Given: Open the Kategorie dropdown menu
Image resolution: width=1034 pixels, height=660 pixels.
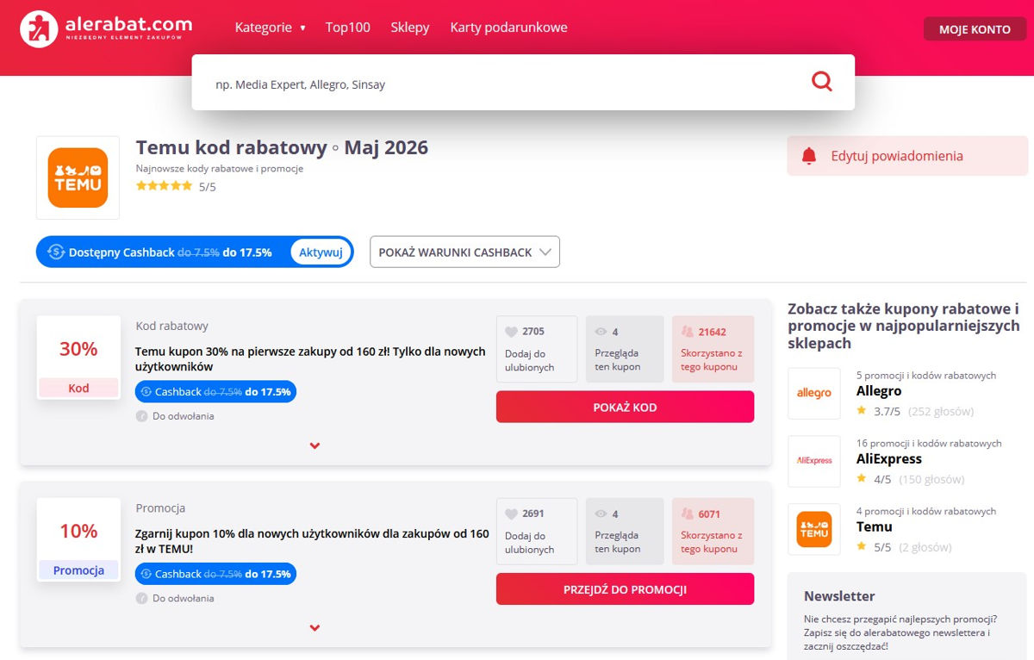Looking at the screenshot, I should click(x=270, y=28).
